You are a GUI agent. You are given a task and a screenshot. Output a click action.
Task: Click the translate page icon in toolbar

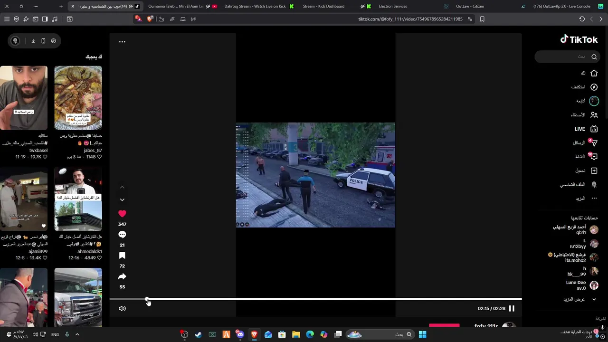pos(172,19)
